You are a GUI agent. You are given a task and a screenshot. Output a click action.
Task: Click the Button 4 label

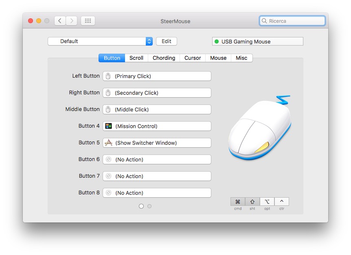89,126
